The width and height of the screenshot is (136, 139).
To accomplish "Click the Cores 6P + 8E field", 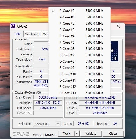I will [83, 123].
